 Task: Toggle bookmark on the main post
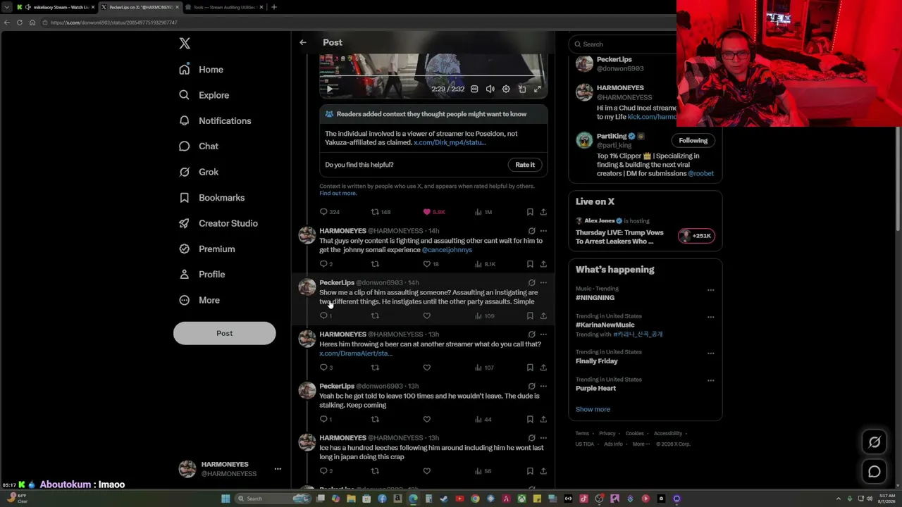[530, 212]
